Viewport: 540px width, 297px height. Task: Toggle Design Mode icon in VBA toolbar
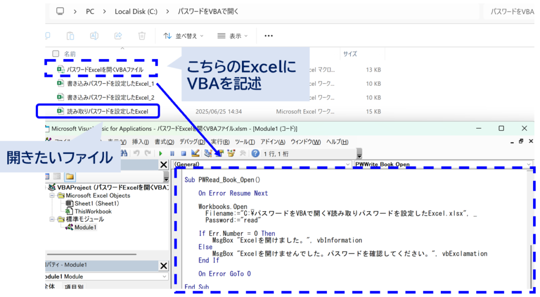(x=195, y=153)
